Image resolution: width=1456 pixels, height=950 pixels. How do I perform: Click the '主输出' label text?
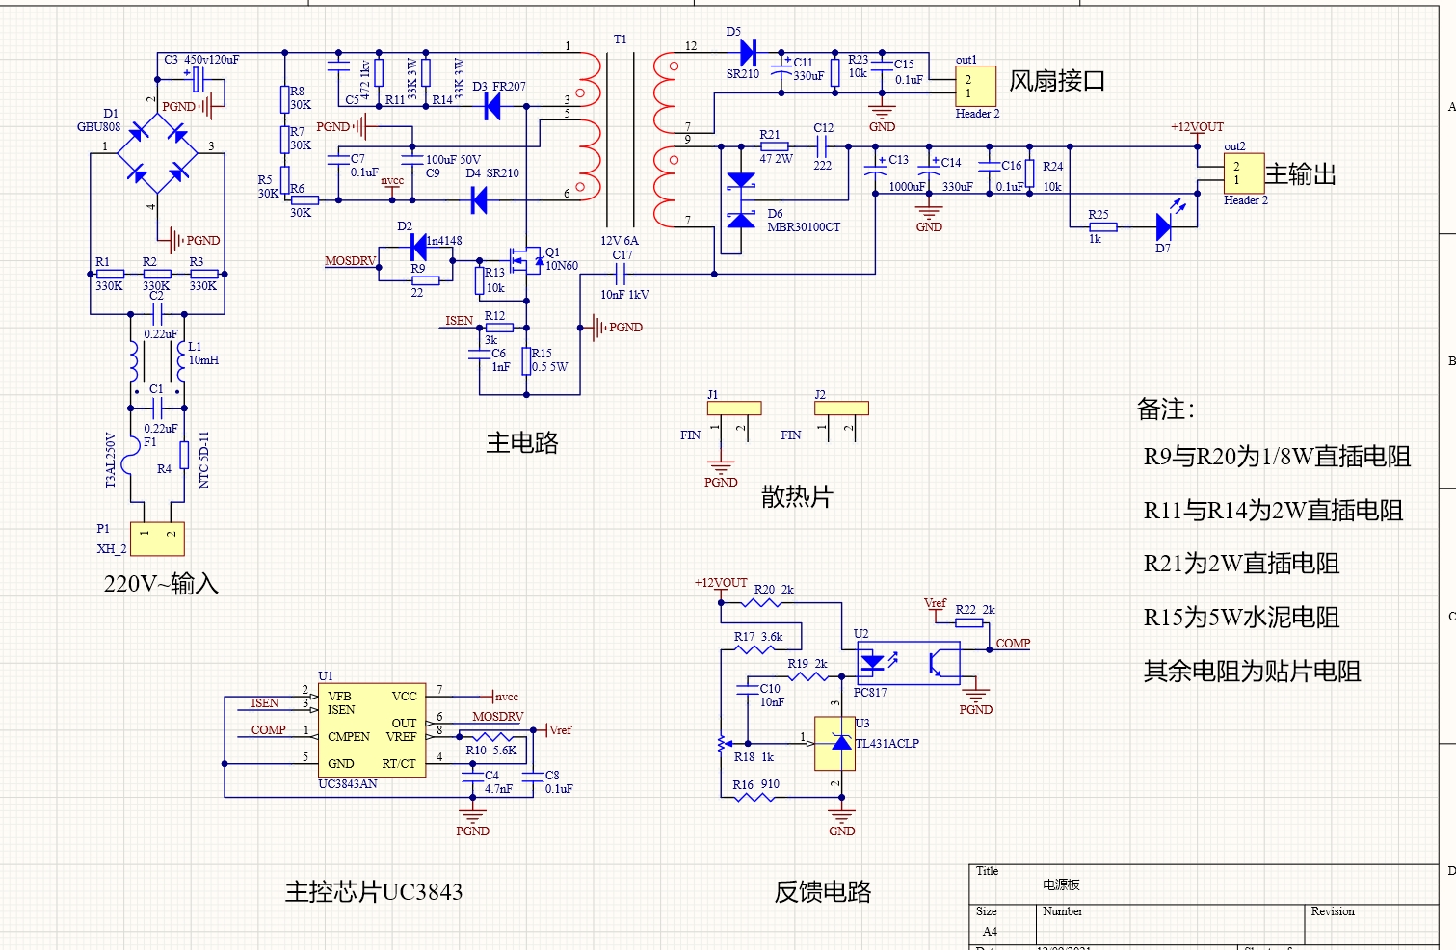coord(1301,174)
